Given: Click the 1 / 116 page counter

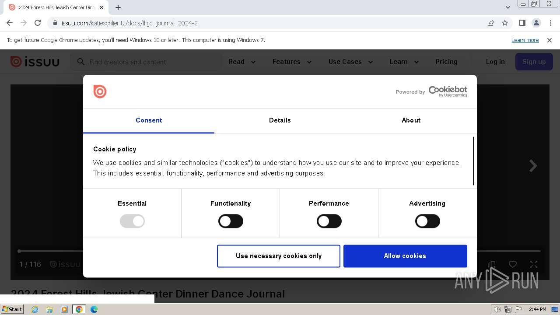Looking at the screenshot, I should tap(30, 264).
